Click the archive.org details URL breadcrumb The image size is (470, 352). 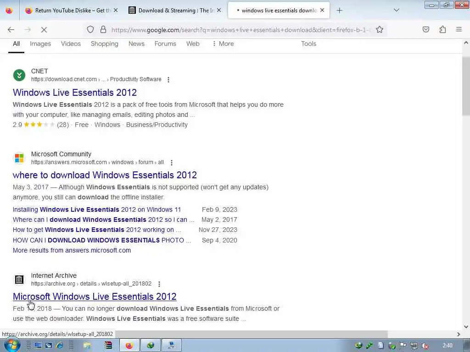[91, 283]
